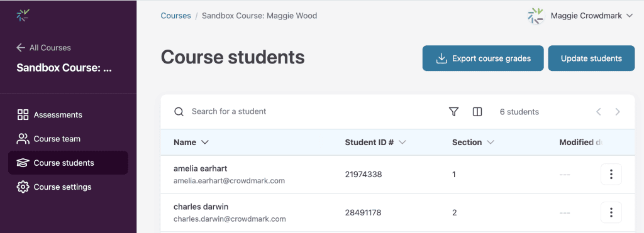
Task: Click the 6 students count label
Action: tap(519, 112)
